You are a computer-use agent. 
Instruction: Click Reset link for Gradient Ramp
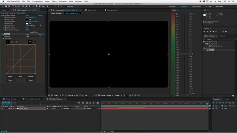tap(27, 15)
